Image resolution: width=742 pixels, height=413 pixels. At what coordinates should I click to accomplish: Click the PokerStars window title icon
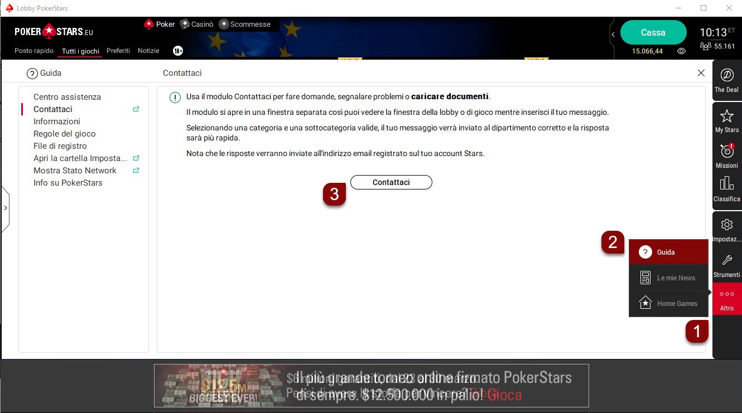tap(9, 8)
